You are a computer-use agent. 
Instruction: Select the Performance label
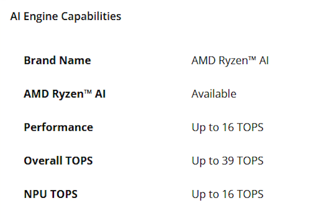click(58, 127)
